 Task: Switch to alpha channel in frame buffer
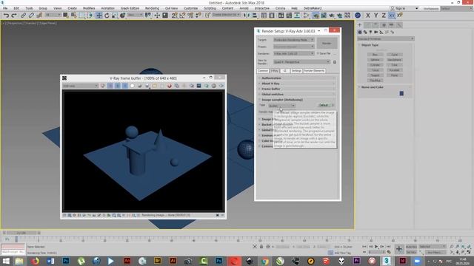(x=132, y=86)
